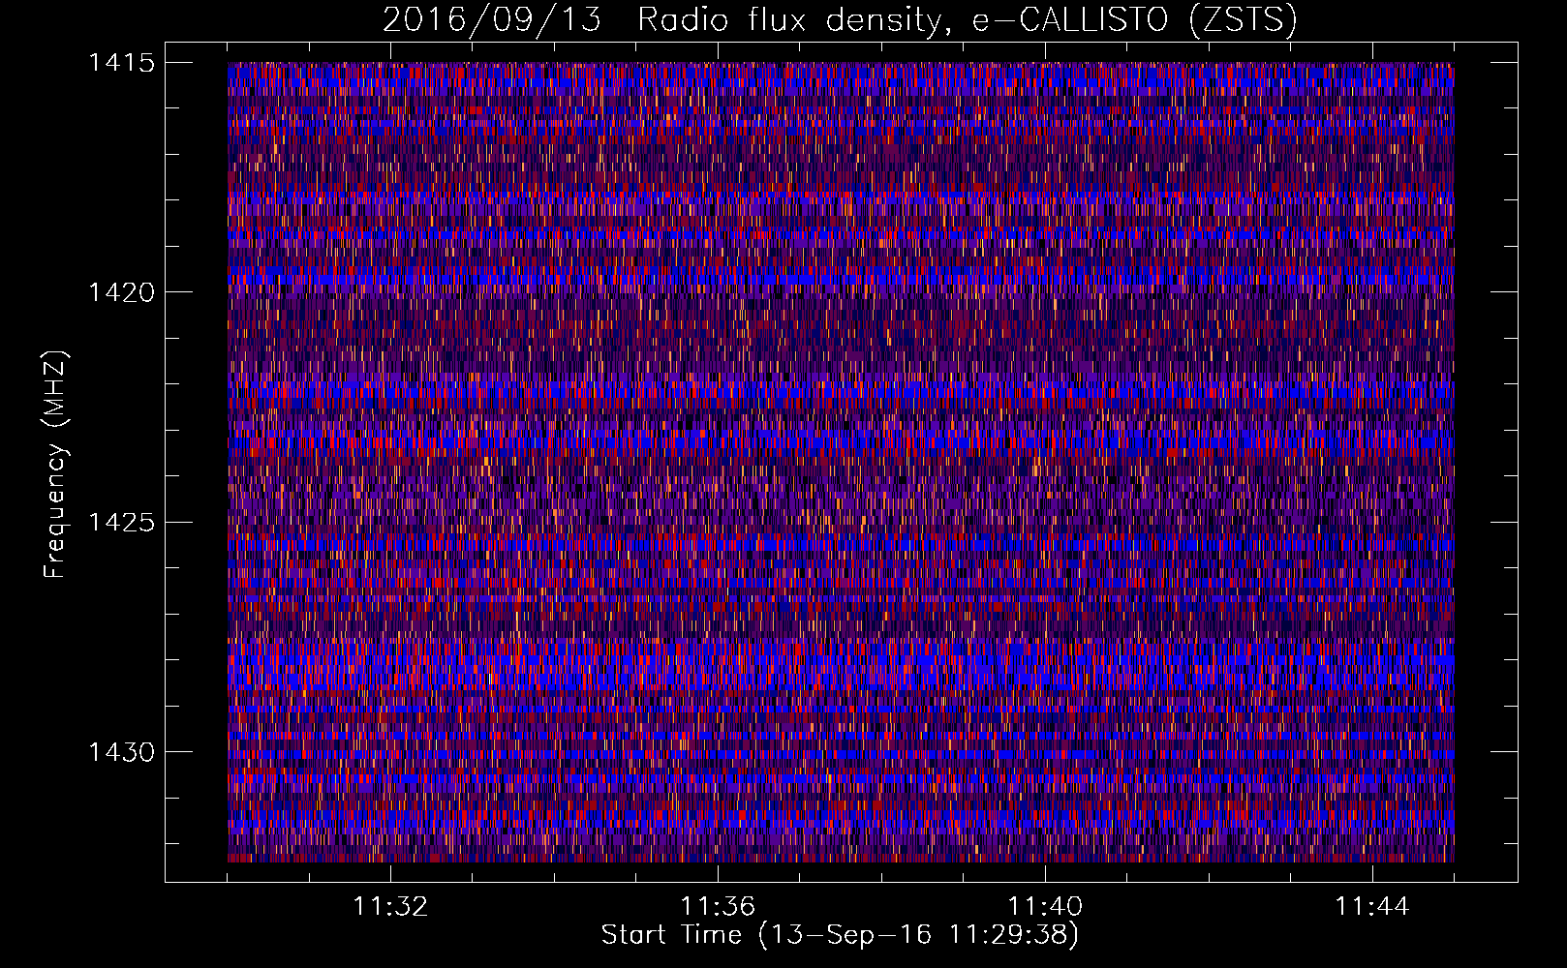Click the 1430 frequency tick label
This screenshot has width=1567, height=968.
[x=121, y=752]
